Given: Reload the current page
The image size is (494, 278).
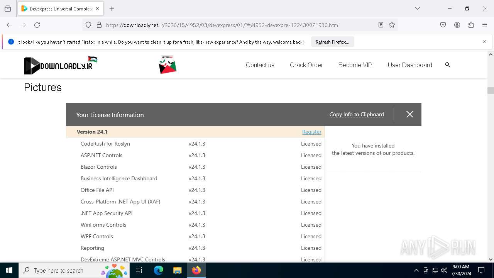Looking at the screenshot, I should [x=37, y=25].
